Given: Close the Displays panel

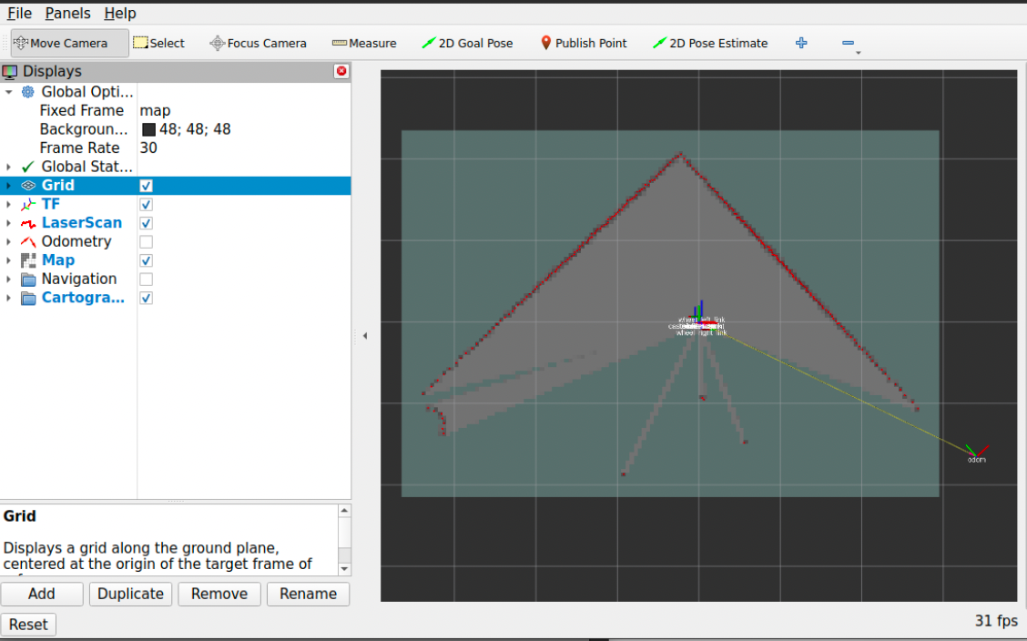Looking at the screenshot, I should (x=341, y=71).
